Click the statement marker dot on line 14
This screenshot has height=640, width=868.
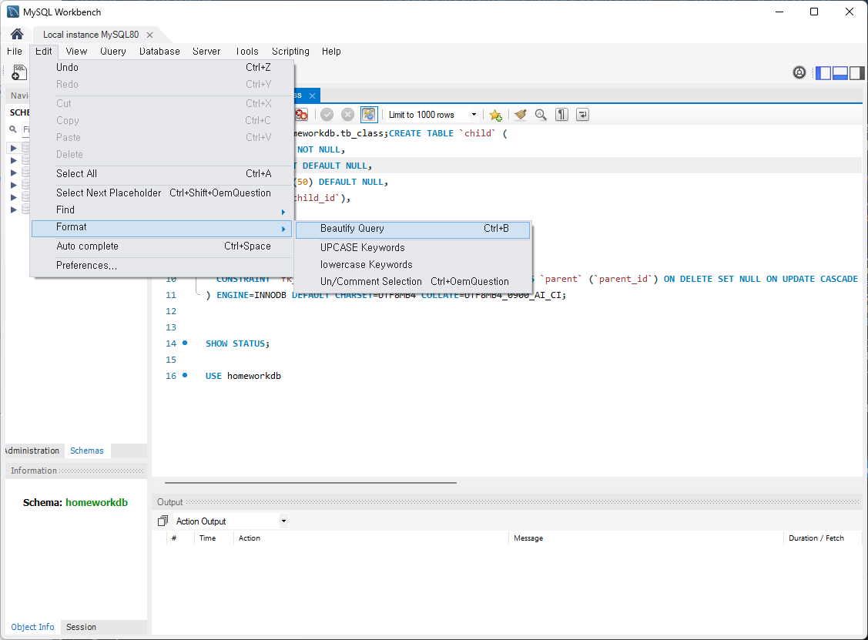click(185, 343)
